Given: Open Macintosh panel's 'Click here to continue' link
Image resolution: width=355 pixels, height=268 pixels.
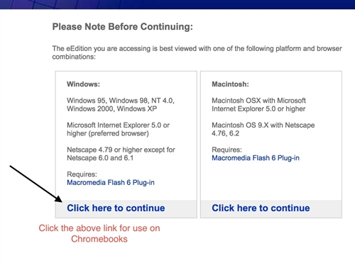Looking at the screenshot, I should [x=261, y=208].
